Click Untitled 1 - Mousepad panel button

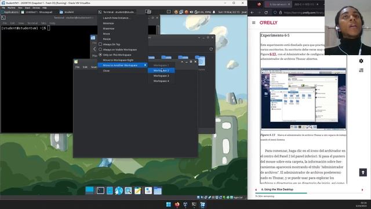point(37,12)
